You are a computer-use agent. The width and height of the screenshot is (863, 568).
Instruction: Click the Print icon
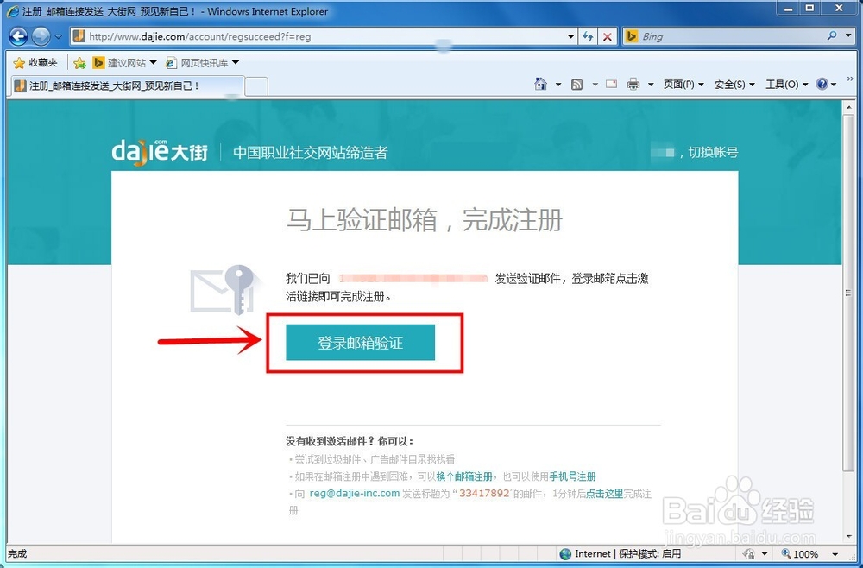[633, 85]
